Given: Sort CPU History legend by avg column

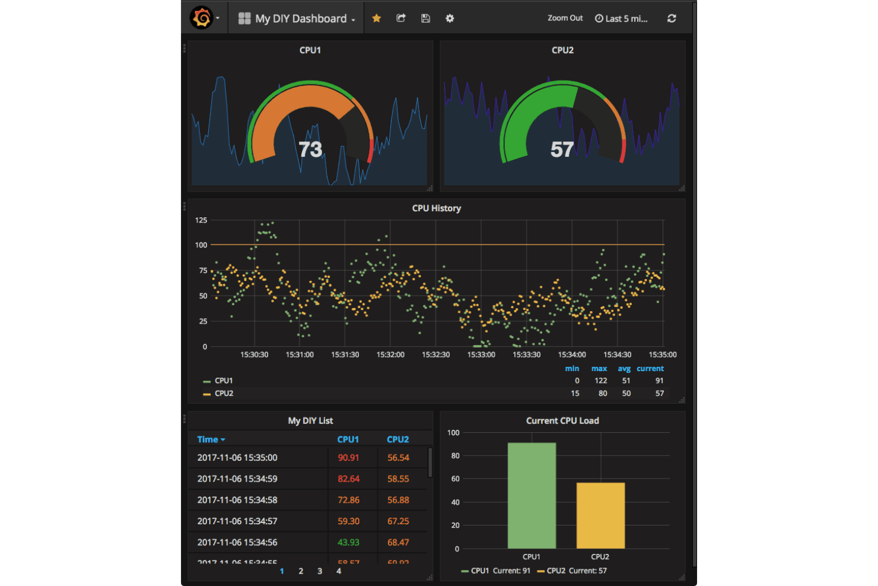Looking at the screenshot, I should pos(624,368).
